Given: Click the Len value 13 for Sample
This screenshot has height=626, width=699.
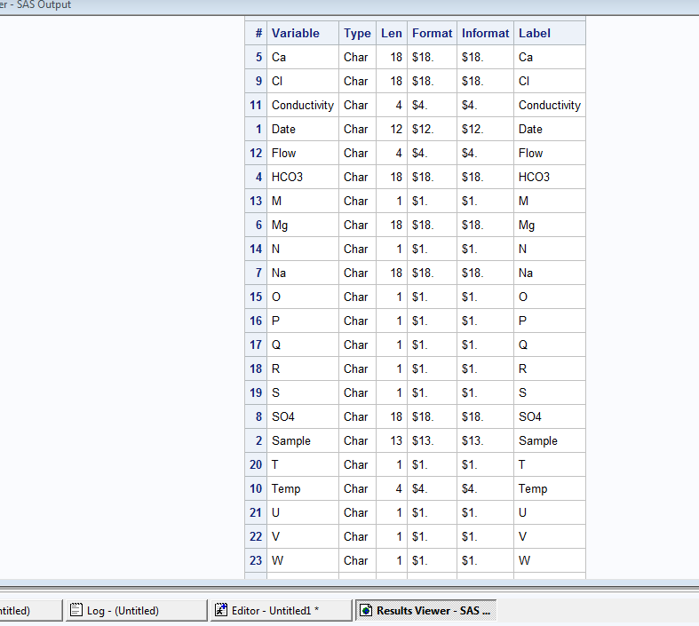Looking at the screenshot, I should [392, 441].
